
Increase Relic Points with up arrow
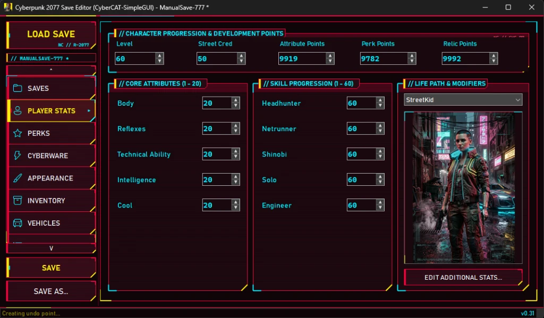click(494, 56)
